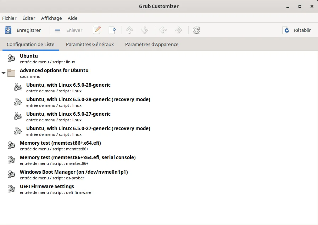The height and width of the screenshot is (225, 318).
Task: Open the Éditer menu
Action: [29, 18]
